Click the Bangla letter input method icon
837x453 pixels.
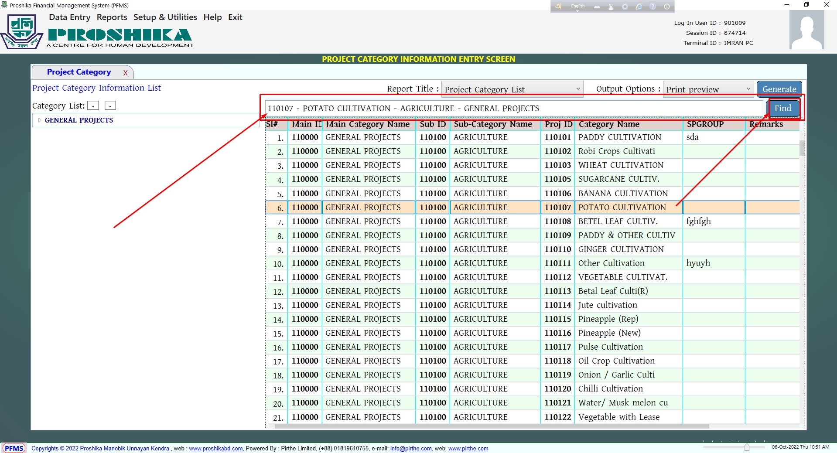tap(558, 7)
